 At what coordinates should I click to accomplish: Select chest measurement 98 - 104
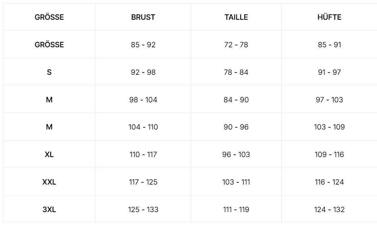[143, 100]
